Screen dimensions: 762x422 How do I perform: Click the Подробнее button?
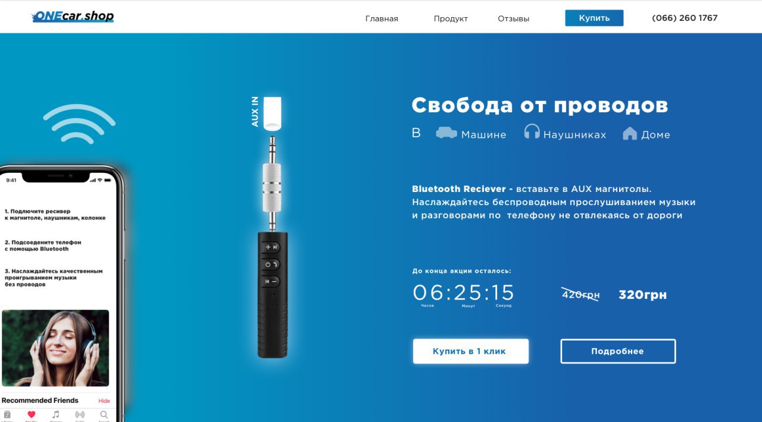(618, 351)
